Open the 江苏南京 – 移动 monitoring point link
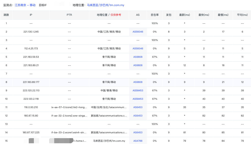The image size is (251, 144). pyautogui.click(x=25, y=5)
